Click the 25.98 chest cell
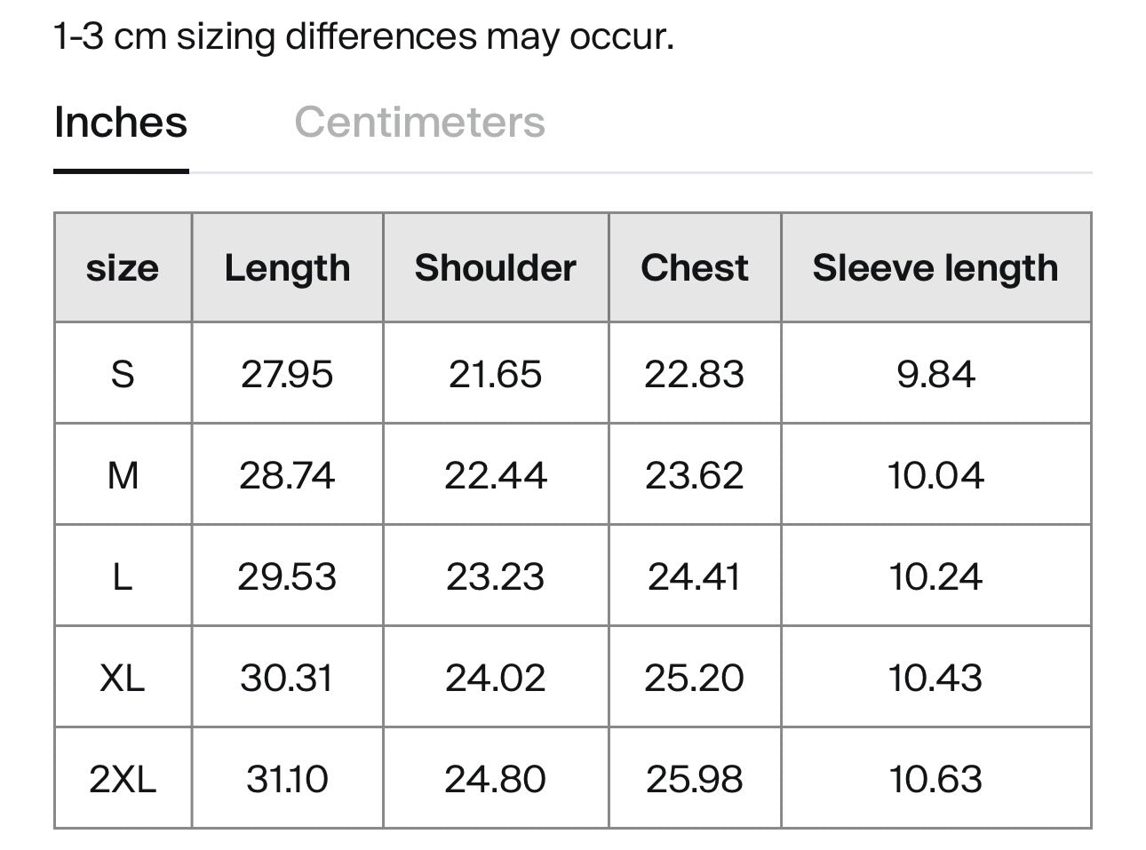Viewport: 1146px width, 850px height. point(694,779)
